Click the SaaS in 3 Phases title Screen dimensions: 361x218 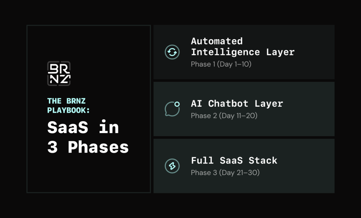(x=88, y=137)
